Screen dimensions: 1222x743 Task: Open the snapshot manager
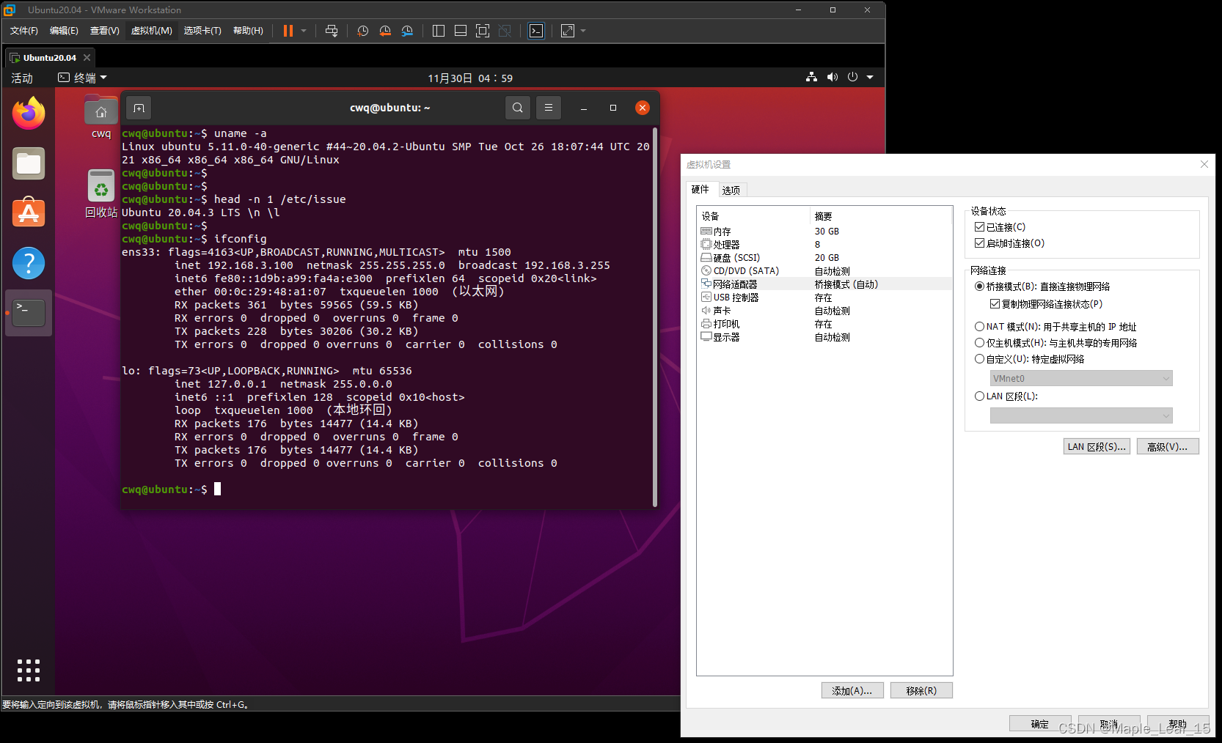(407, 31)
